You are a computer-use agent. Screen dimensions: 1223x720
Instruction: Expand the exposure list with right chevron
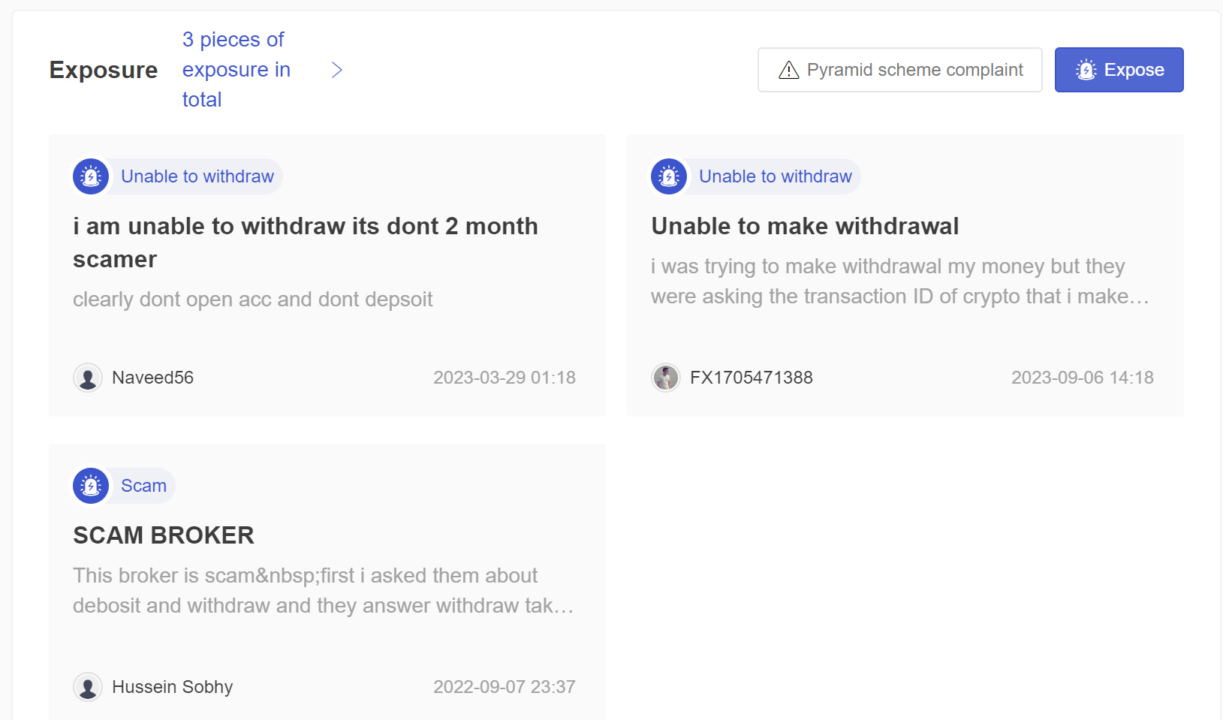point(337,70)
